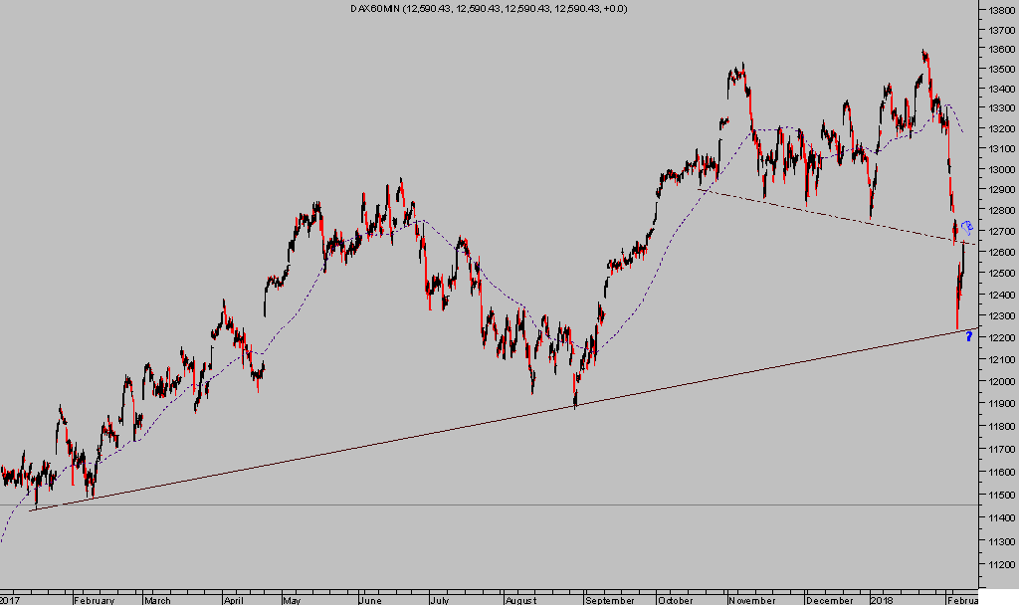Click the 2018 year label on time axis
This screenshot has width=1019, height=605.
point(881,600)
